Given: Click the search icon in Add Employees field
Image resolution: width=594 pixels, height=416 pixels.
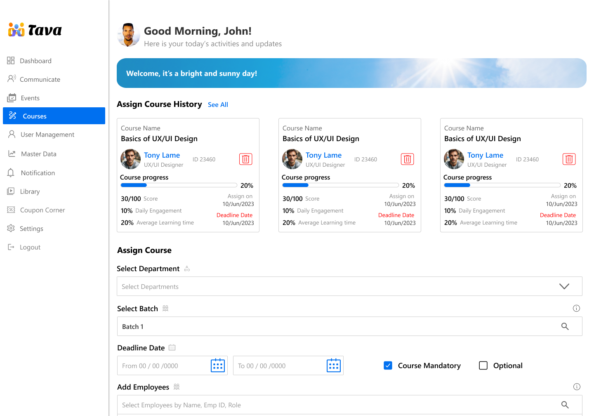Looking at the screenshot, I should pyautogui.click(x=565, y=405).
